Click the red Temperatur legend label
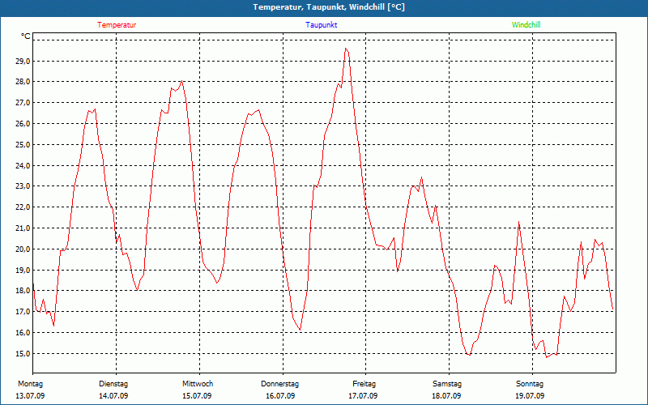 tap(117, 25)
